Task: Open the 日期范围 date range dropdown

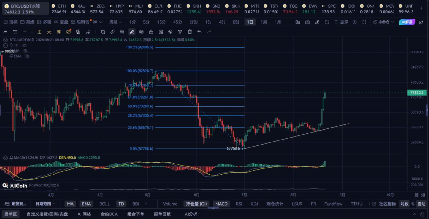Action: pyautogui.click(x=45, y=204)
